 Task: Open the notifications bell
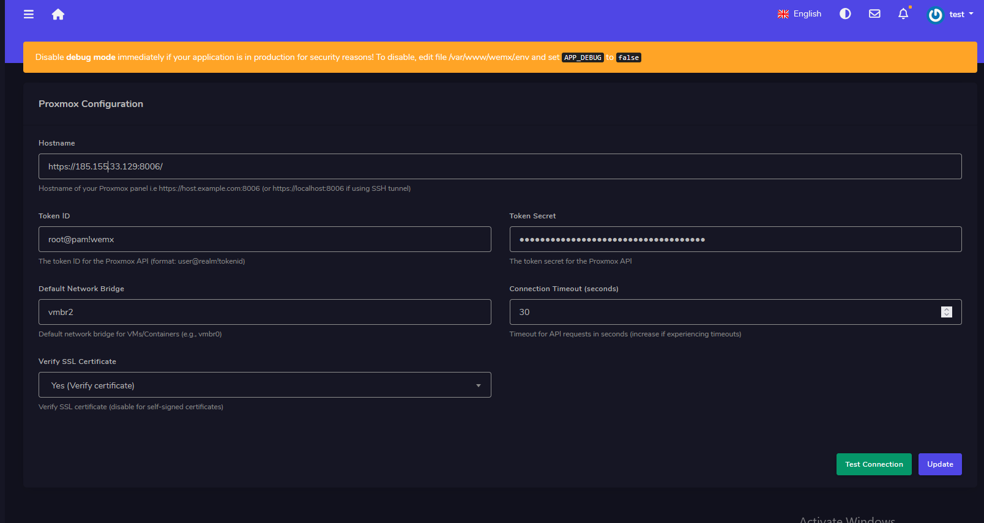tap(903, 13)
